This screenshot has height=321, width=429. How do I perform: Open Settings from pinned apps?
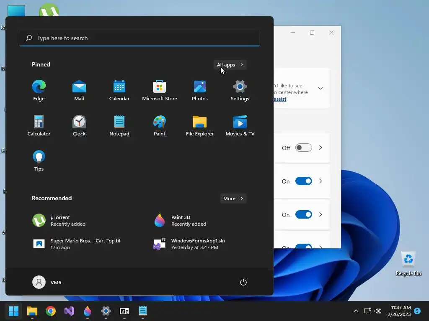pyautogui.click(x=240, y=91)
